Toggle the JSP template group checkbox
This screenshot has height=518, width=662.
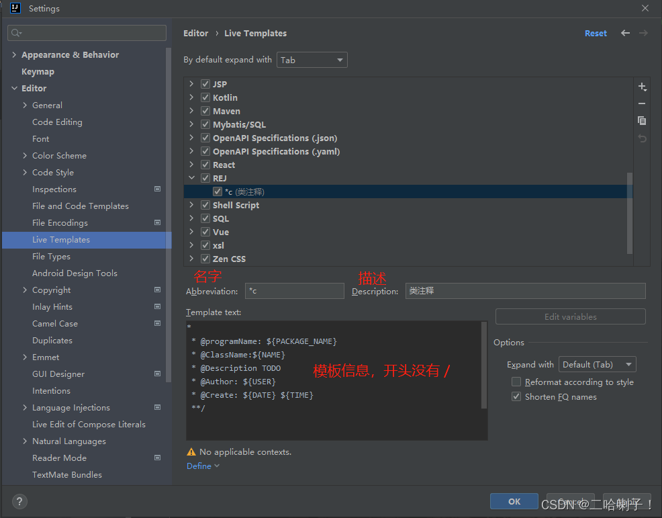coord(205,84)
